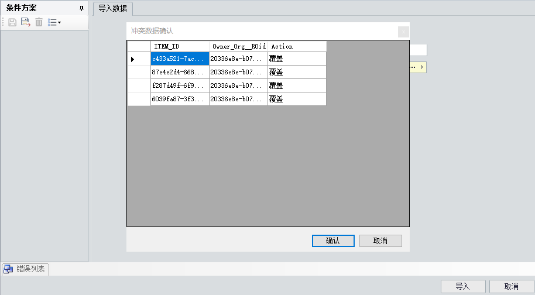Click the 导入 button at bottom right
535x295 pixels.
pyautogui.click(x=463, y=286)
